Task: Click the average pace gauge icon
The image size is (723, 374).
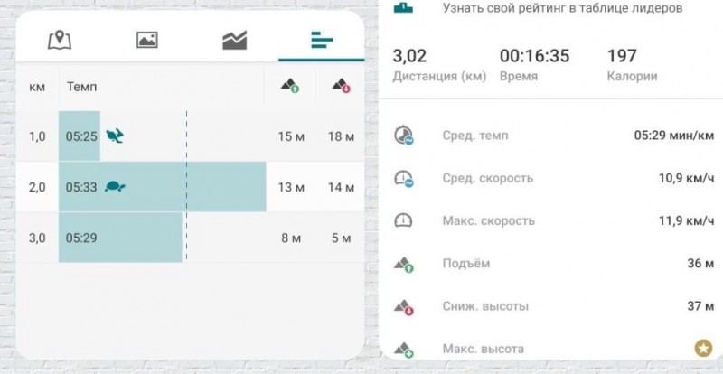Action: click(x=403, y=136)
